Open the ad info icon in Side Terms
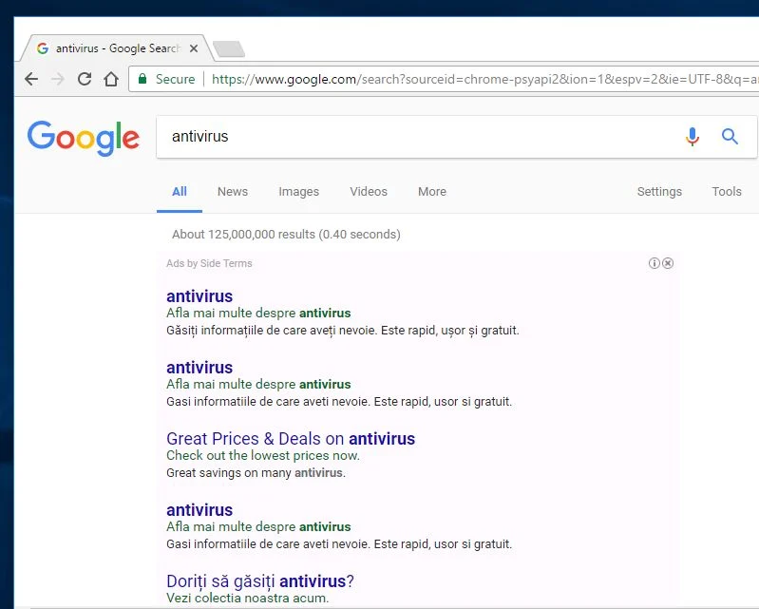The height and width of the screenshot is (609, 759). pos(654,263)
